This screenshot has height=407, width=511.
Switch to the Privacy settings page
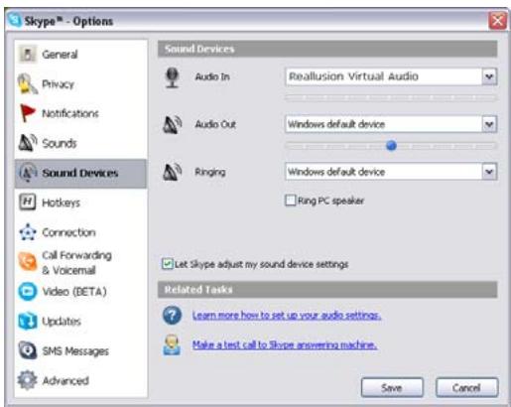tap(80, 83)
